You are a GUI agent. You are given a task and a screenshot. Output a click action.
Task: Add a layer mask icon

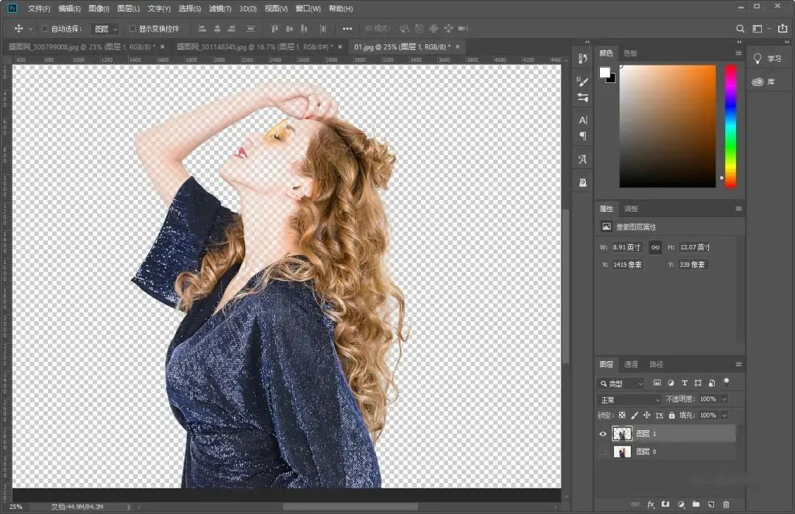[x=665, y=504]
